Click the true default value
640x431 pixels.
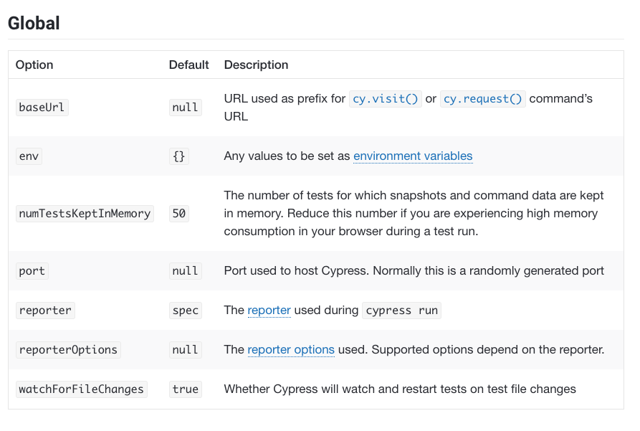pos(185,389)
